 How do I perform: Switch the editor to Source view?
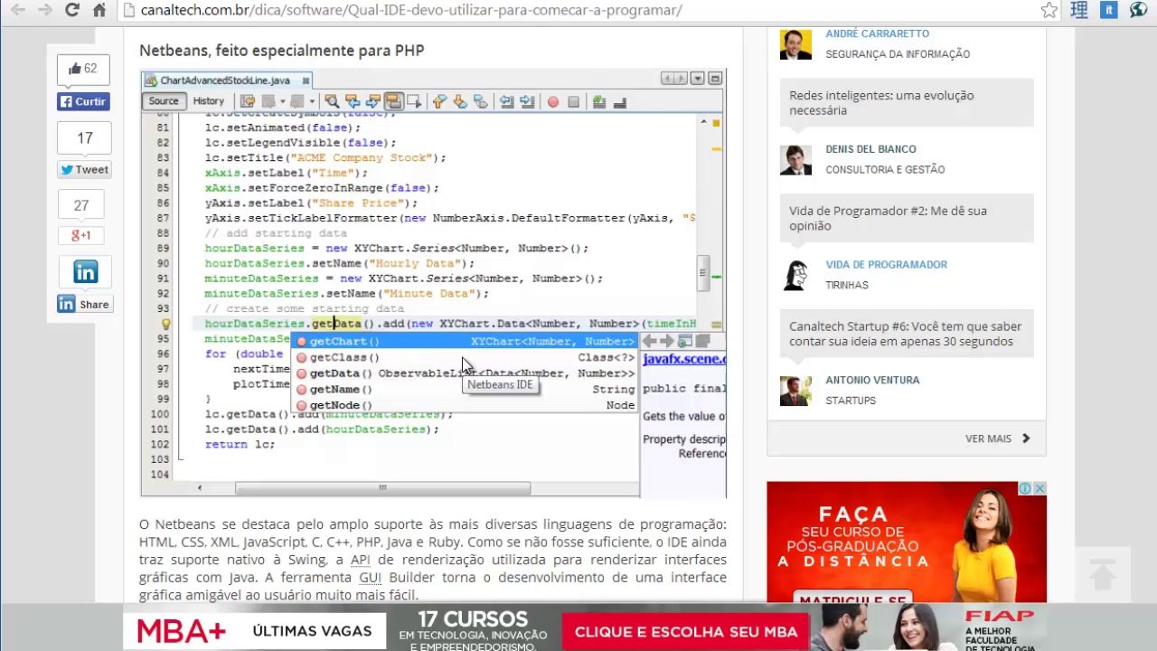[164, 101]
